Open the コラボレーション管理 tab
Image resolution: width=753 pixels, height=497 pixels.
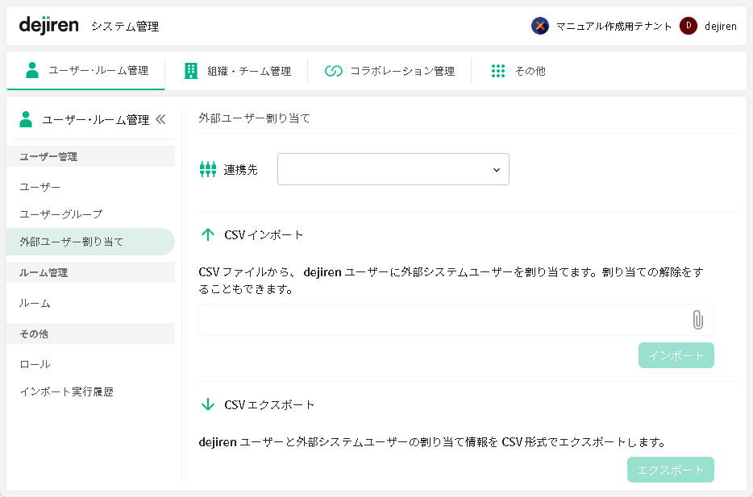point(390,71)
